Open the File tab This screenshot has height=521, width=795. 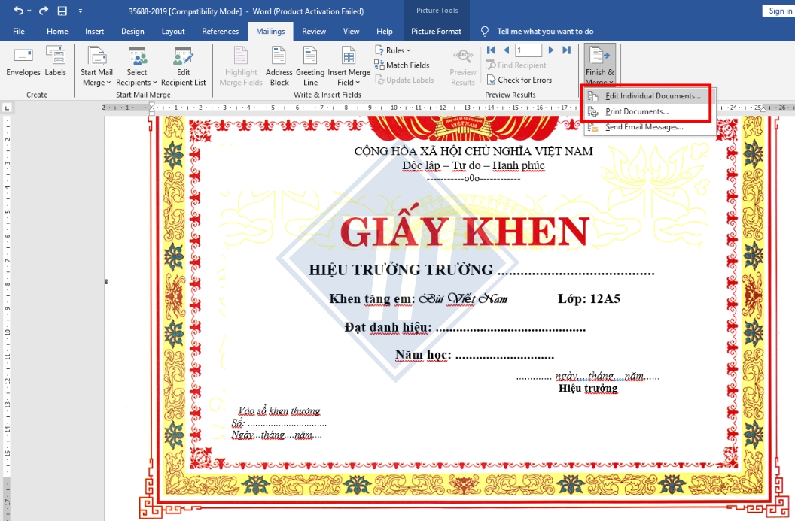[x=19, y=32]
